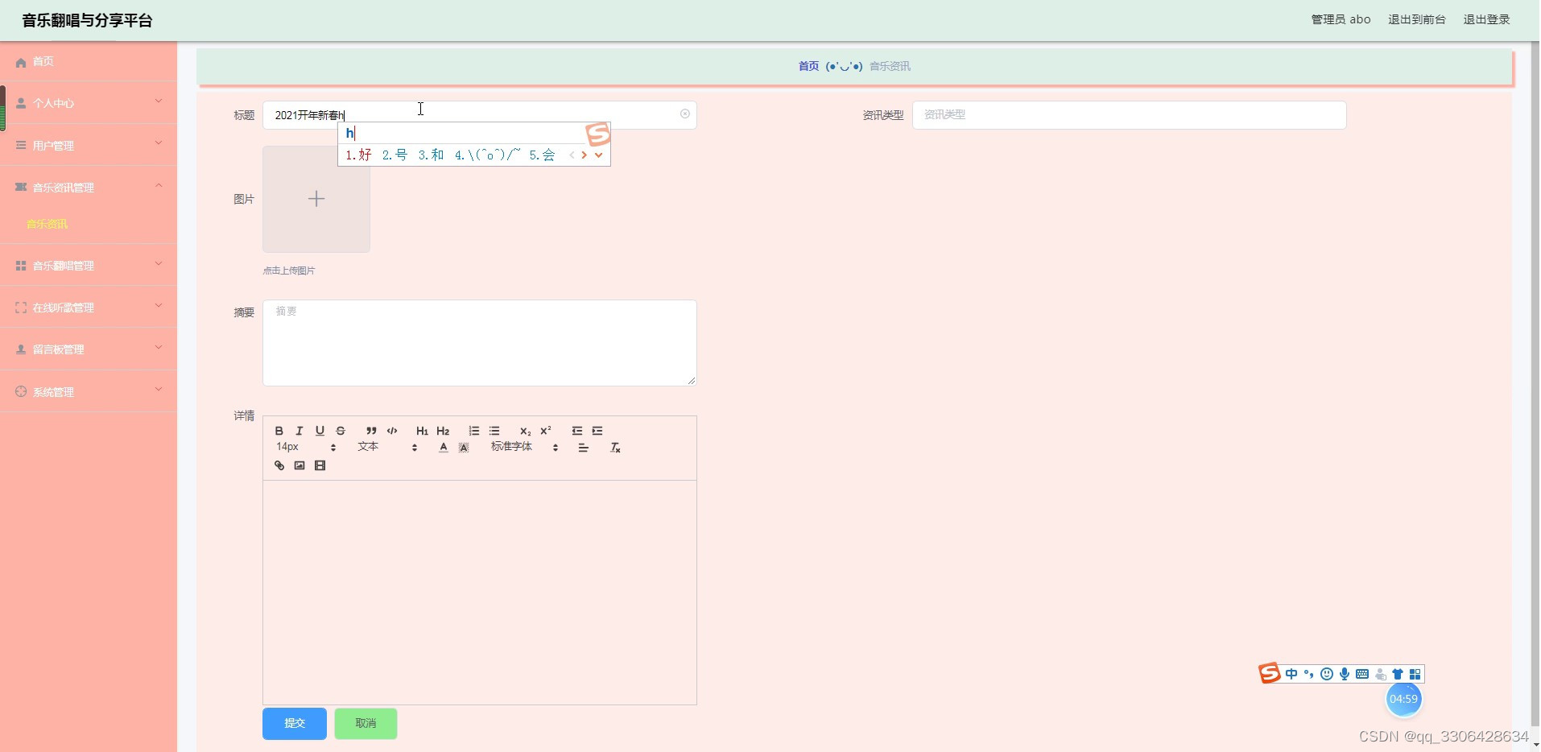Select IME candidate 3.和
The width and height of the screenshot is (1541, 752).
coord(431,155)
